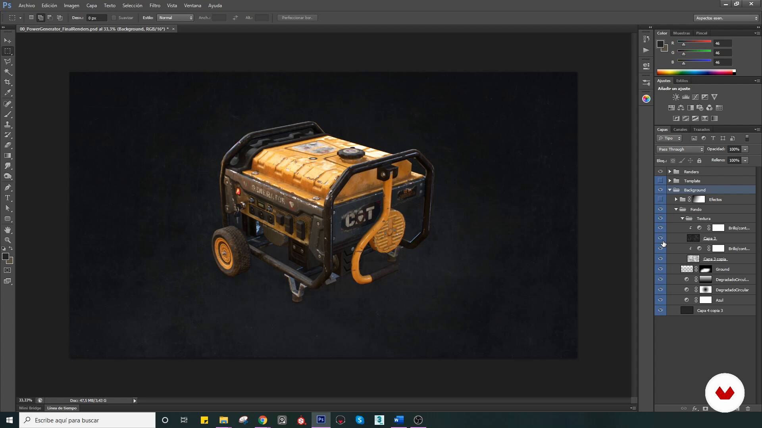This screenshot has width=762, height=428.
Task: Show the Template layer group
Action: (x=660, y=181)
